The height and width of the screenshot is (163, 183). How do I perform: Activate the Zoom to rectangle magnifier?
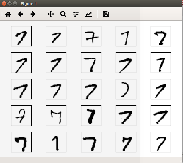(x=63, y=14)
